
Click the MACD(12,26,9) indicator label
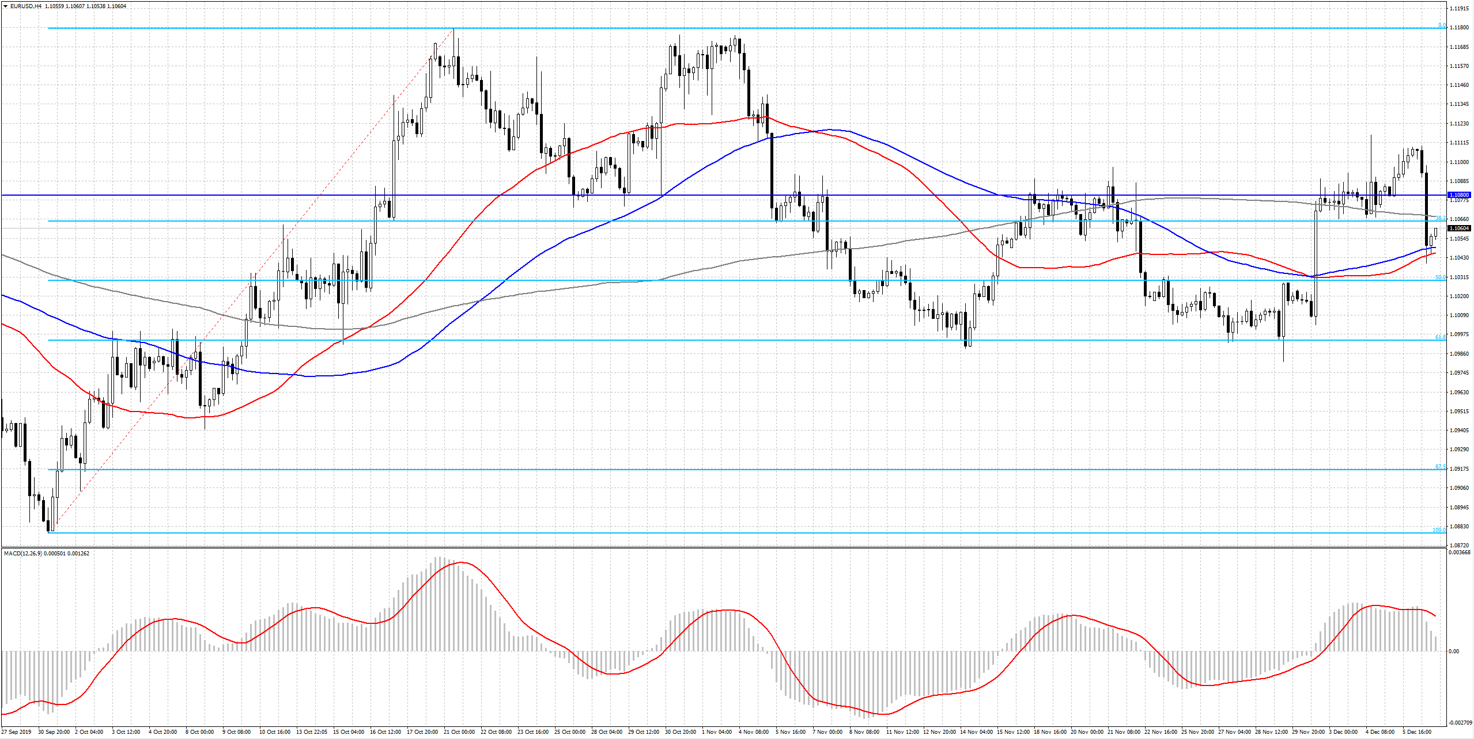(x=23, y=554)
